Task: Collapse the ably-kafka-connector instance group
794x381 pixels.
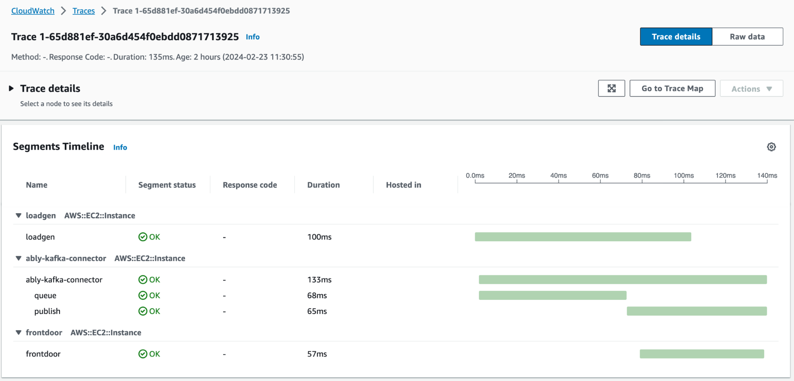Action: point(19,258)
